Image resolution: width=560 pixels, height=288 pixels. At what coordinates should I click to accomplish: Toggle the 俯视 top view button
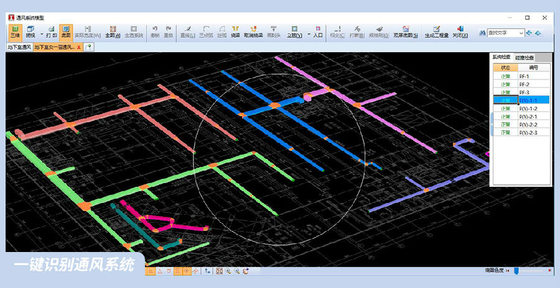tap(30, 32)
